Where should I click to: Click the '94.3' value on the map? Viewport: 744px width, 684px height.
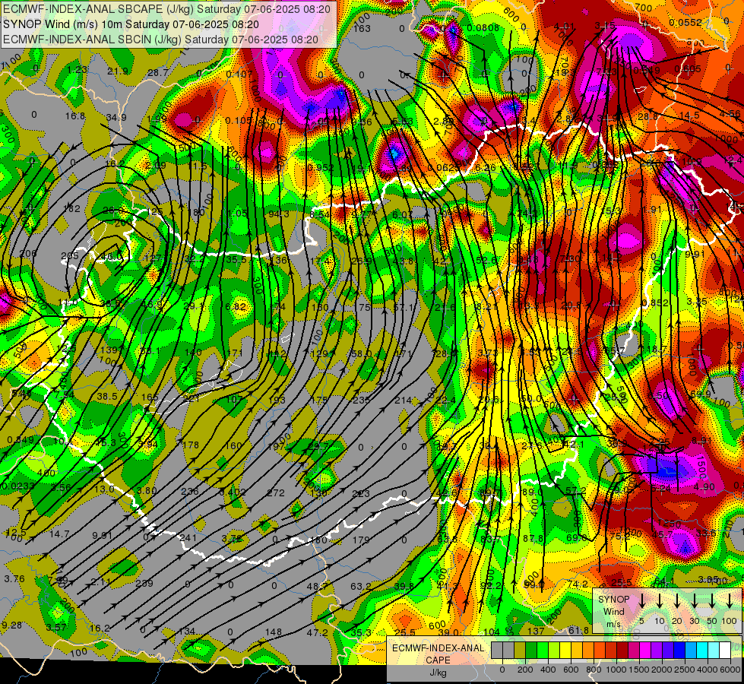coord(279,214)
